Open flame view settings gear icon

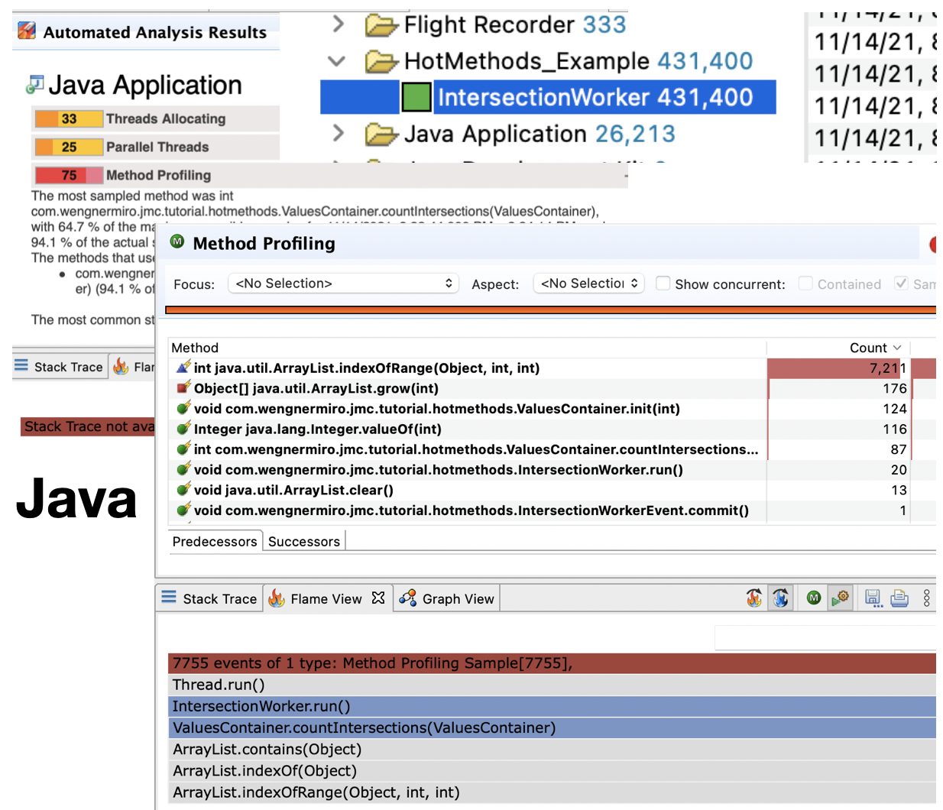[840, 598]
